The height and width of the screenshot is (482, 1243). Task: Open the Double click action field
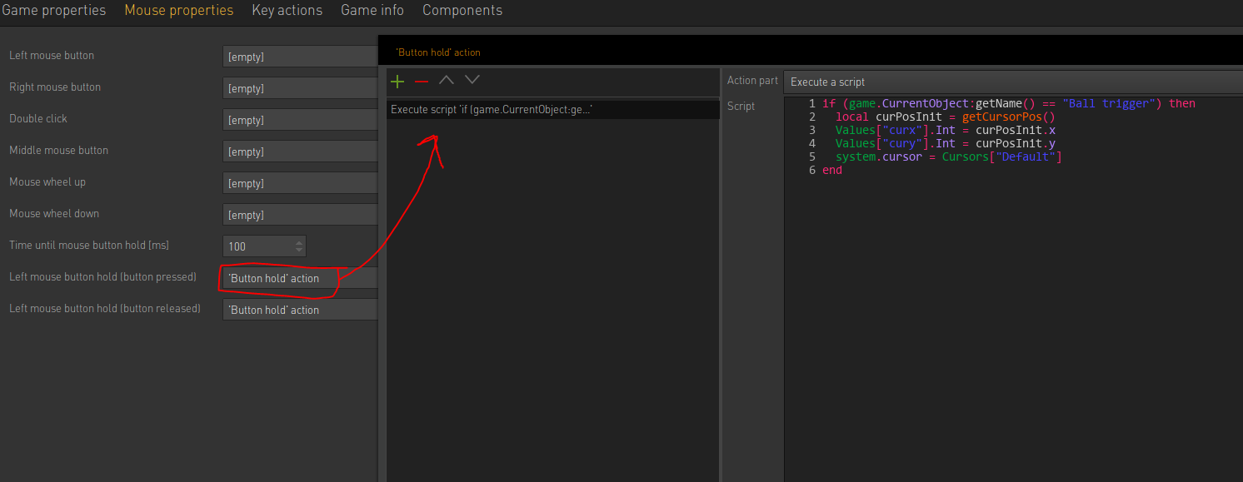pyautogui.click(x=300, y=120)
